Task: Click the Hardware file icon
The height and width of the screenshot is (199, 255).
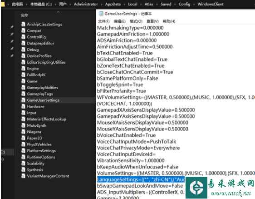Action: tap(24, 106)
